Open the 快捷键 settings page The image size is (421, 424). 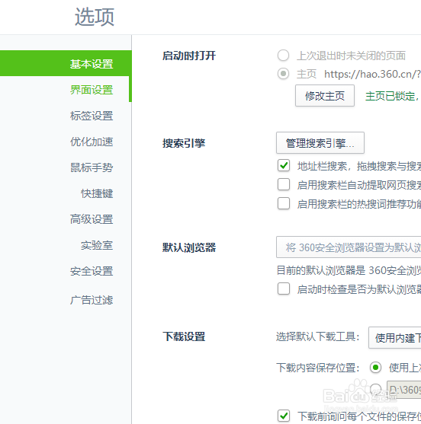click(97, 193)
